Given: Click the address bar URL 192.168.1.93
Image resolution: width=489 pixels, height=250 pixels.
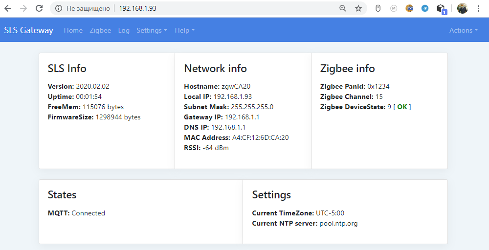Looking at the screenshot, I should [137, 8].
